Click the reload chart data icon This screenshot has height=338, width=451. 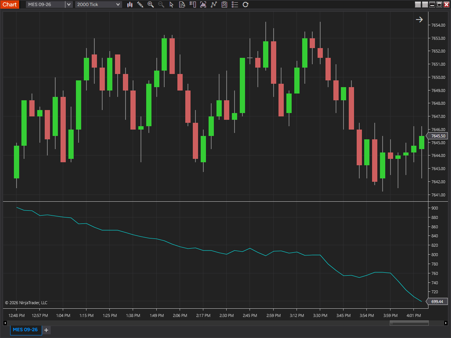click(245, 5)
